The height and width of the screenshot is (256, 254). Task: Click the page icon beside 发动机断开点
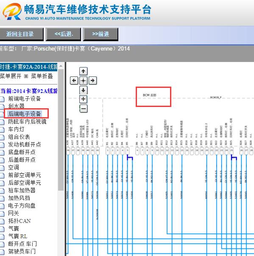pos(2,145)
